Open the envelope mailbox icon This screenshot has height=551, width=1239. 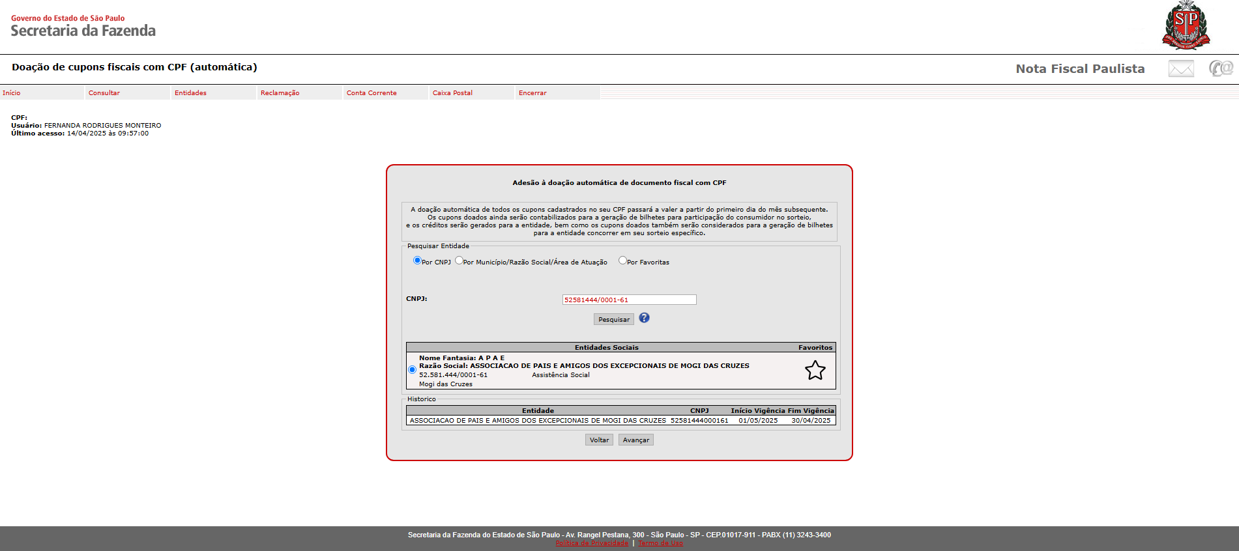[x=1180, y=68]
